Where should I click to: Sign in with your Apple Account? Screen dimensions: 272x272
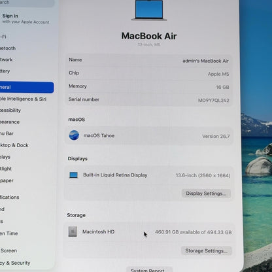[25, 18]
